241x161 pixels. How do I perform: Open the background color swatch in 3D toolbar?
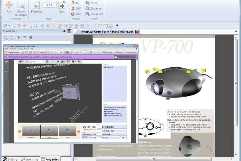(x=74, y=62)
